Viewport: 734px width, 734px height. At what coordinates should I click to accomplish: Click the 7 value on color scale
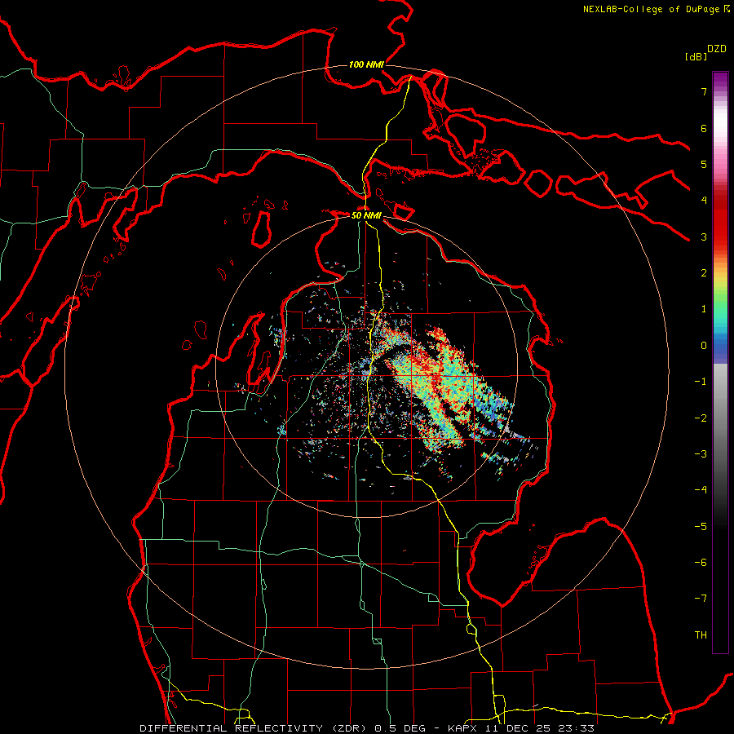click(x=704, y=91)
